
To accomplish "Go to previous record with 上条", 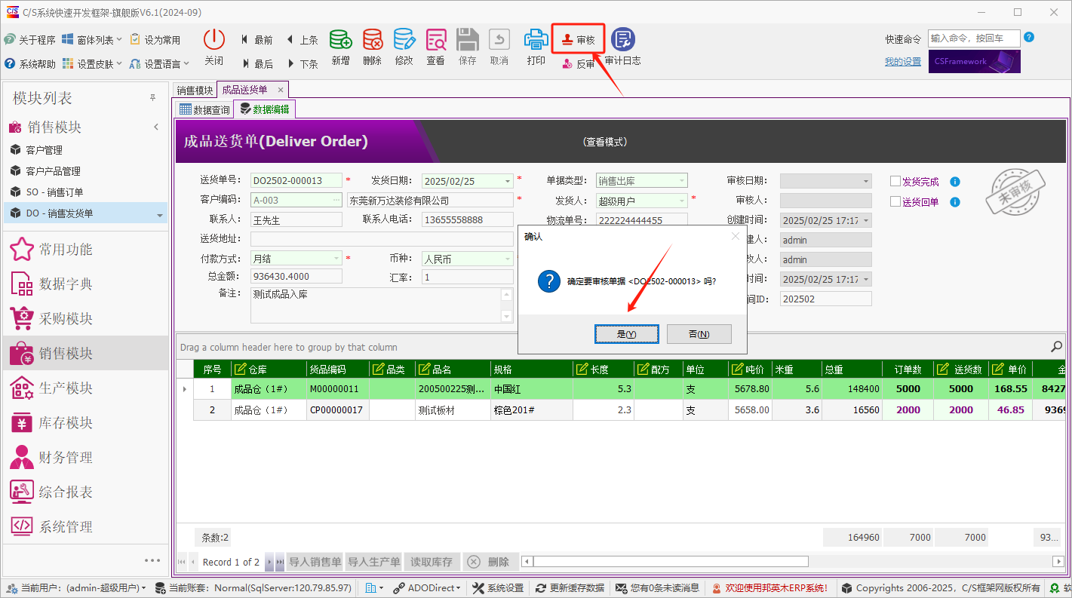I will click(302, 40).
